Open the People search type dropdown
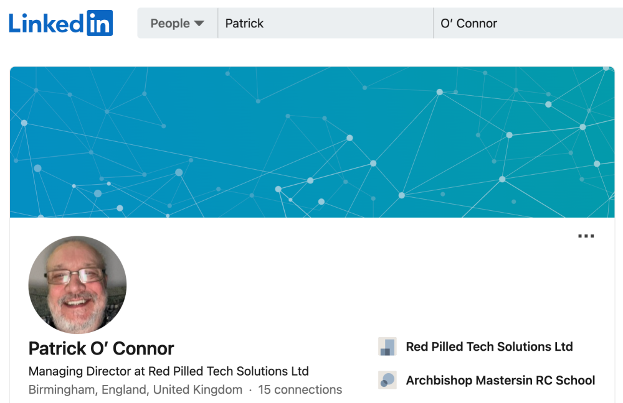Viewport: 623px width, 403px height. coord(177,24)
